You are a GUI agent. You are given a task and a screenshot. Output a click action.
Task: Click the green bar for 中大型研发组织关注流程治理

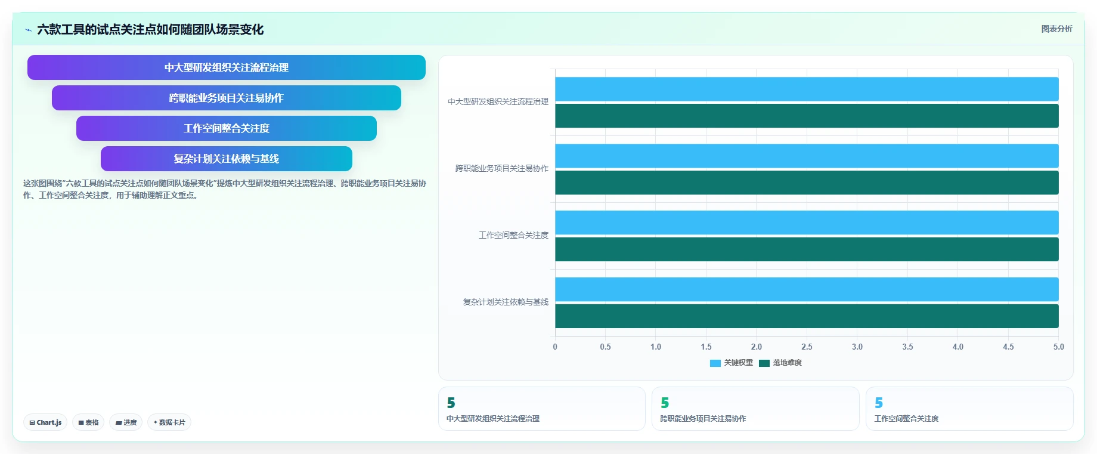coord(807,116)
